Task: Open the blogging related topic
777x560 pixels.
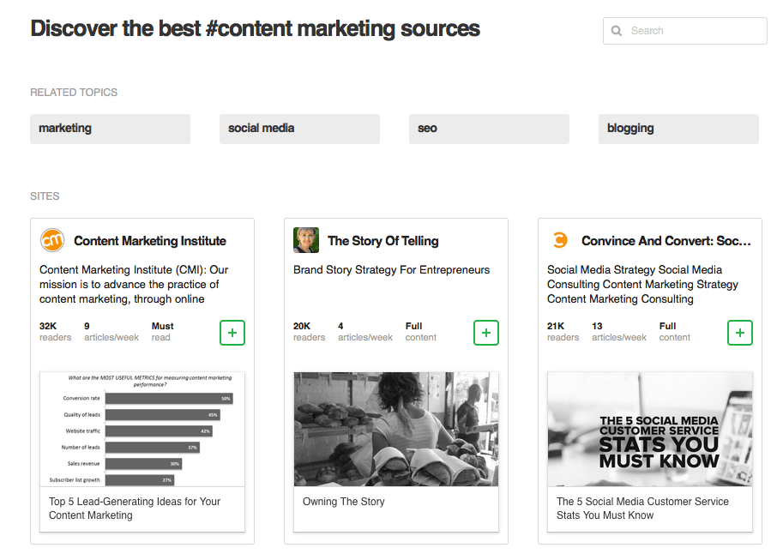Action: tap(678, 129)
